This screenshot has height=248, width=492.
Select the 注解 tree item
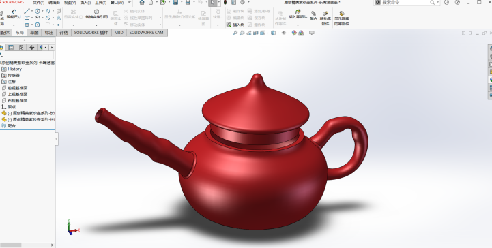pyautogui.click(x=8, y=81)
